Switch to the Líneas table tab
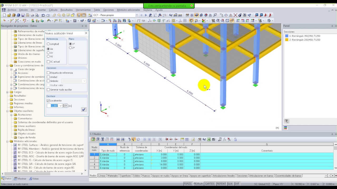The image size is (337, 189). [x=102, y=176]
